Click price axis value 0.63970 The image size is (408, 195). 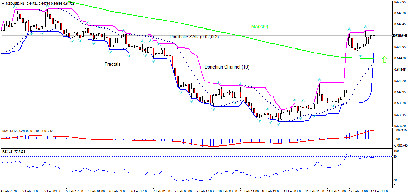click(x=400, y=103)
